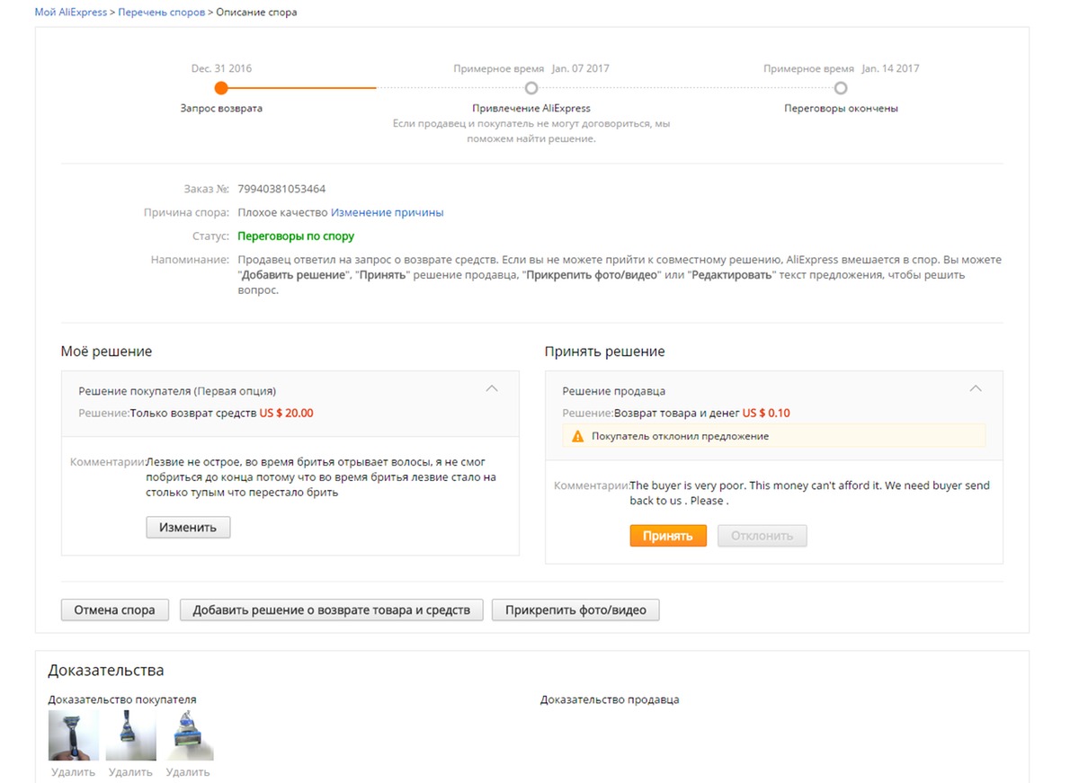Add a return goods and refund solution
The height and width of the screenshot is (783, 1079).
point(332,609)
